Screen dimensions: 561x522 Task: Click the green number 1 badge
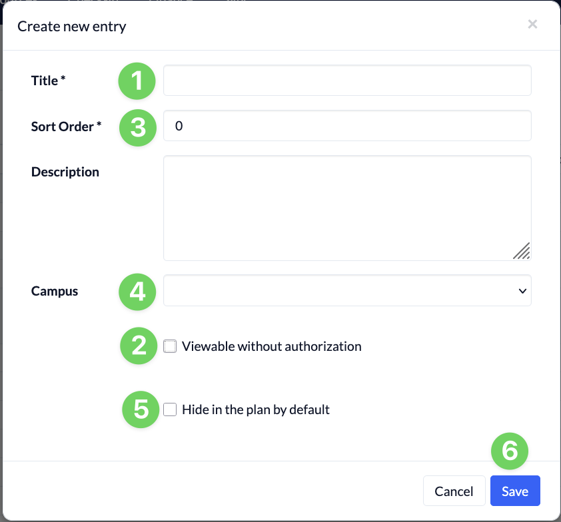point(137,81)
